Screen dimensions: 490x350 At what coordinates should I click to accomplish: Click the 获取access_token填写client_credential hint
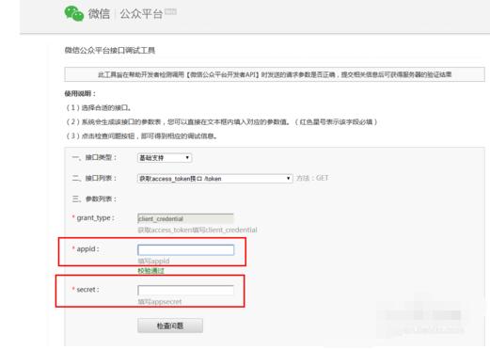[x=198, y=230]
